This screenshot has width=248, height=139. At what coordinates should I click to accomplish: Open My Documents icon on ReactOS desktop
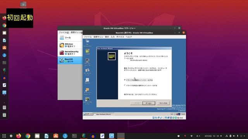(87, 43)
